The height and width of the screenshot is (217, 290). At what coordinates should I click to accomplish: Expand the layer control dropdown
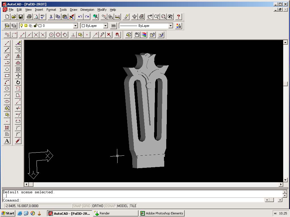click(75, 26)
